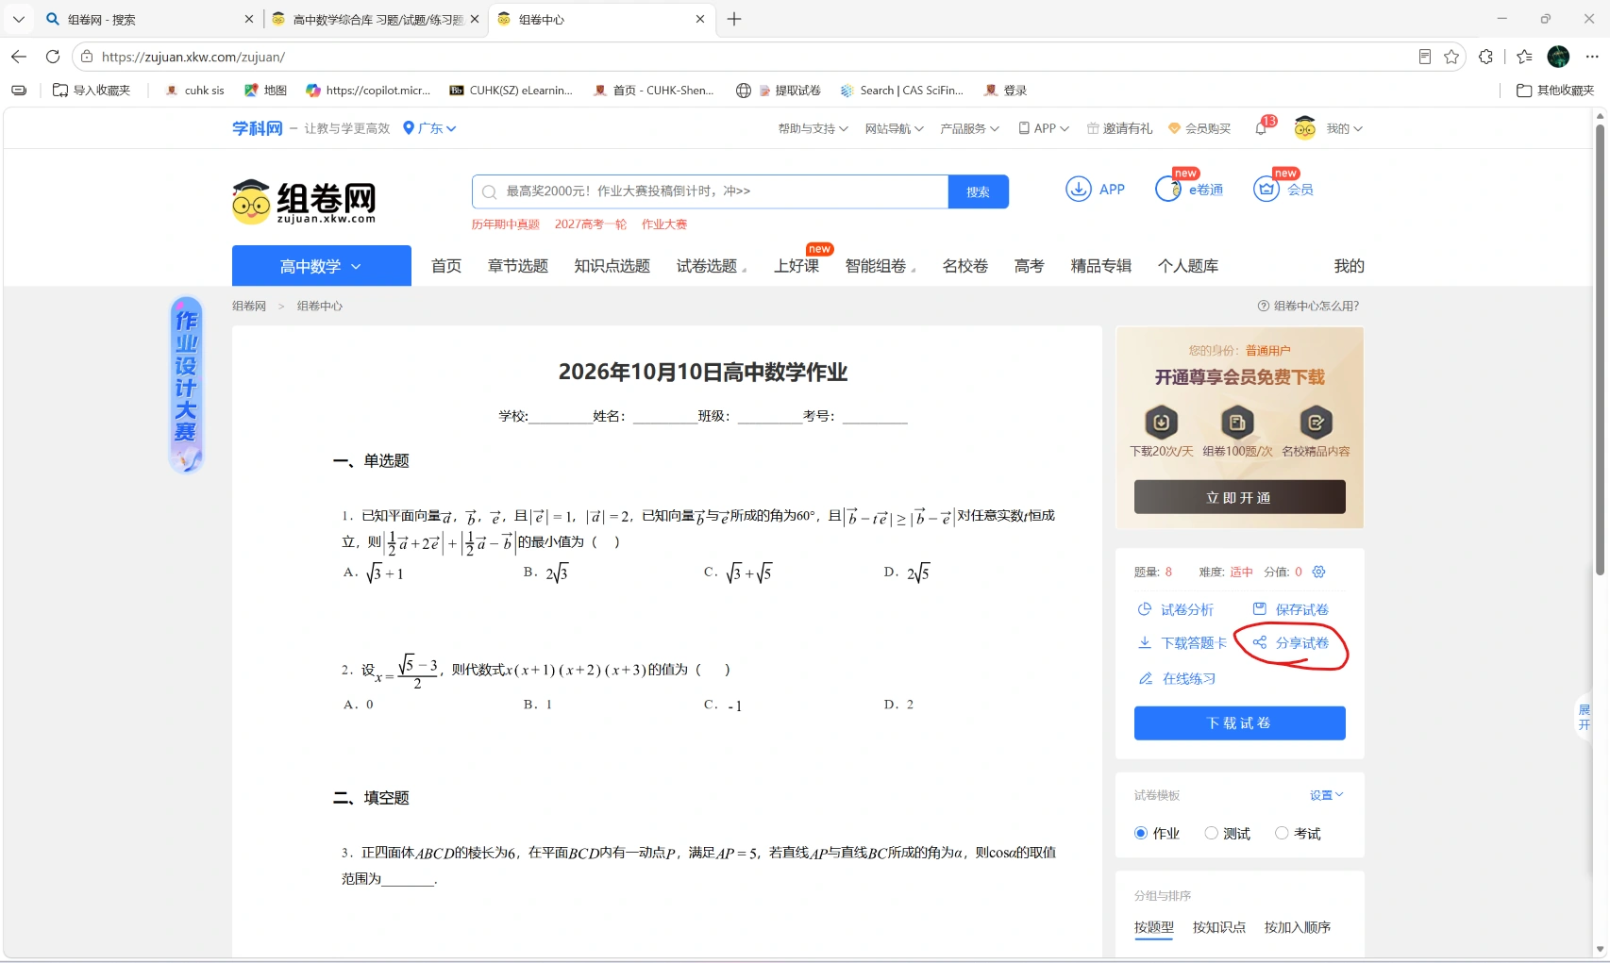Select 作业 template radio button

click(x=1141, y=833)
